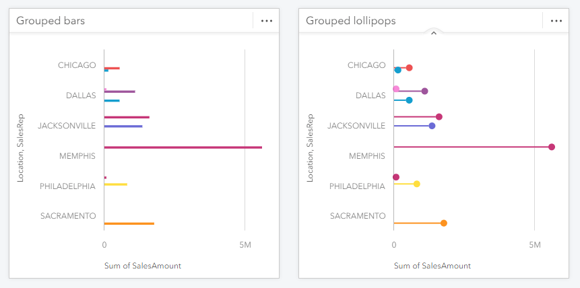The image size is (580, 288).
Task: Select the yellow Philadelphia lollipop dot
Action: pyautogui.click(x=416, y=184)
